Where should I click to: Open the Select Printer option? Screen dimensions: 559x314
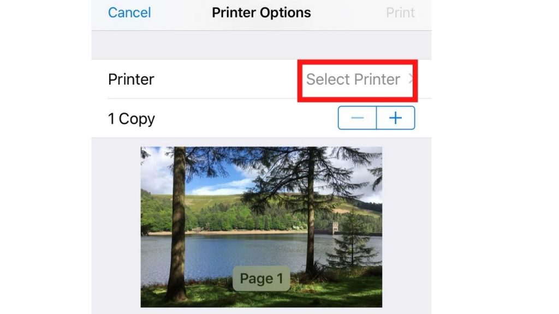pyautogui.click(x=357, y=80)
